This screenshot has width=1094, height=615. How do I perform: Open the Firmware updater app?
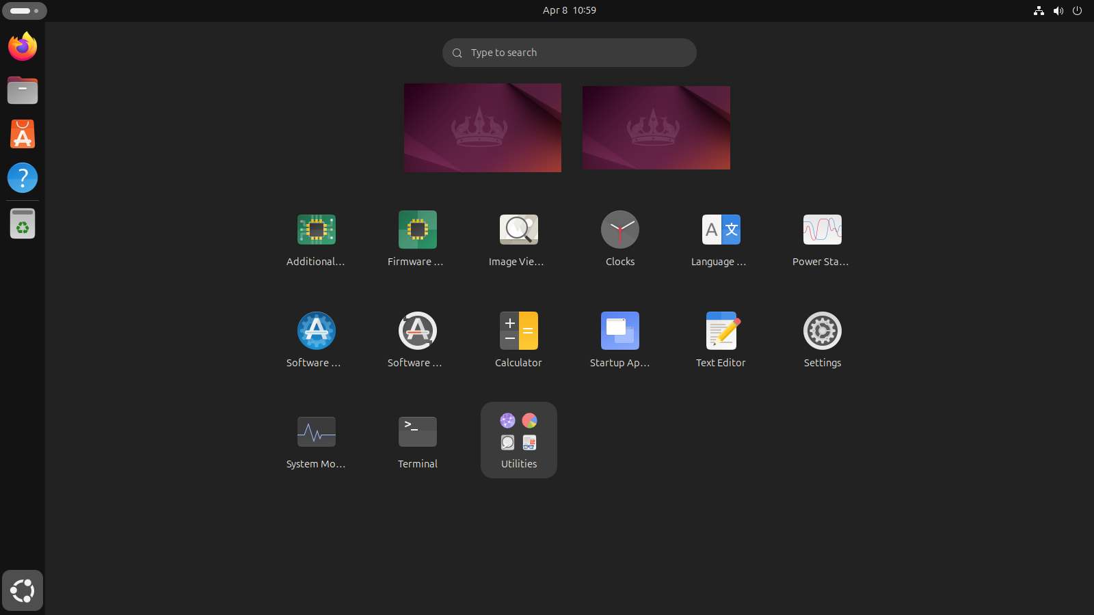(417, 238)
